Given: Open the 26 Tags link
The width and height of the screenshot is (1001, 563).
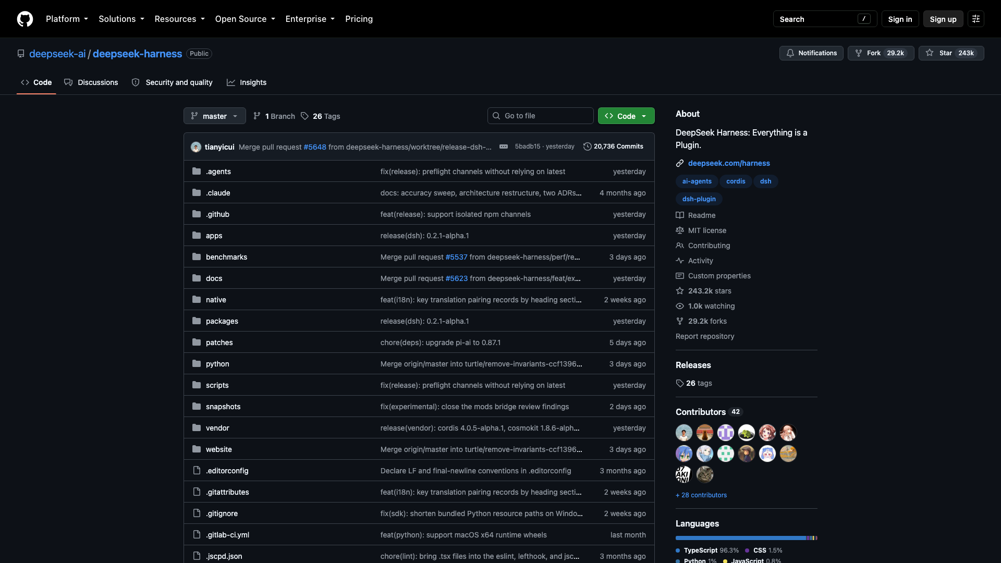Looking at the screenshot, I should (321, 116).
